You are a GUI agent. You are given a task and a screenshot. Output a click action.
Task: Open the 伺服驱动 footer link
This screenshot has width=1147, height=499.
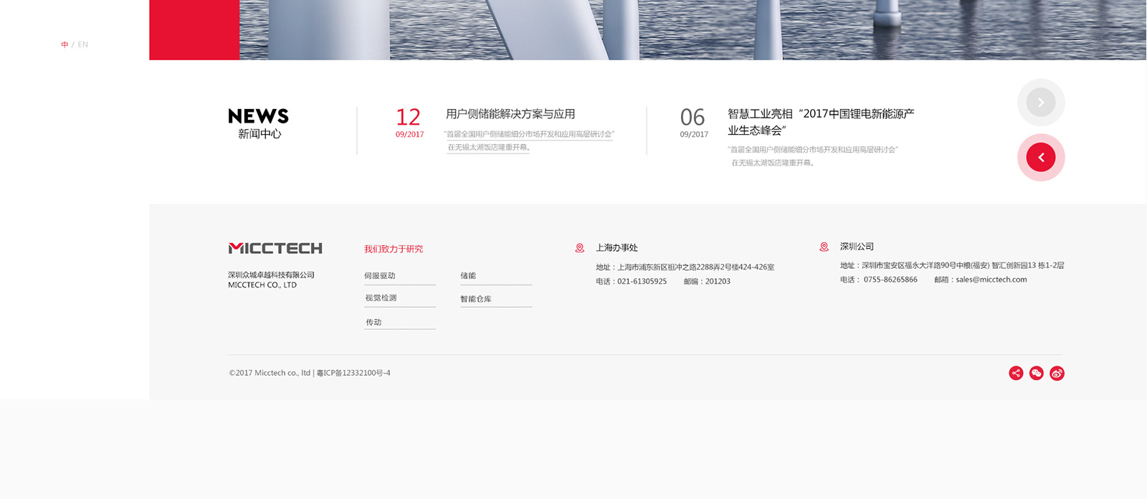[x=380, y=276]
